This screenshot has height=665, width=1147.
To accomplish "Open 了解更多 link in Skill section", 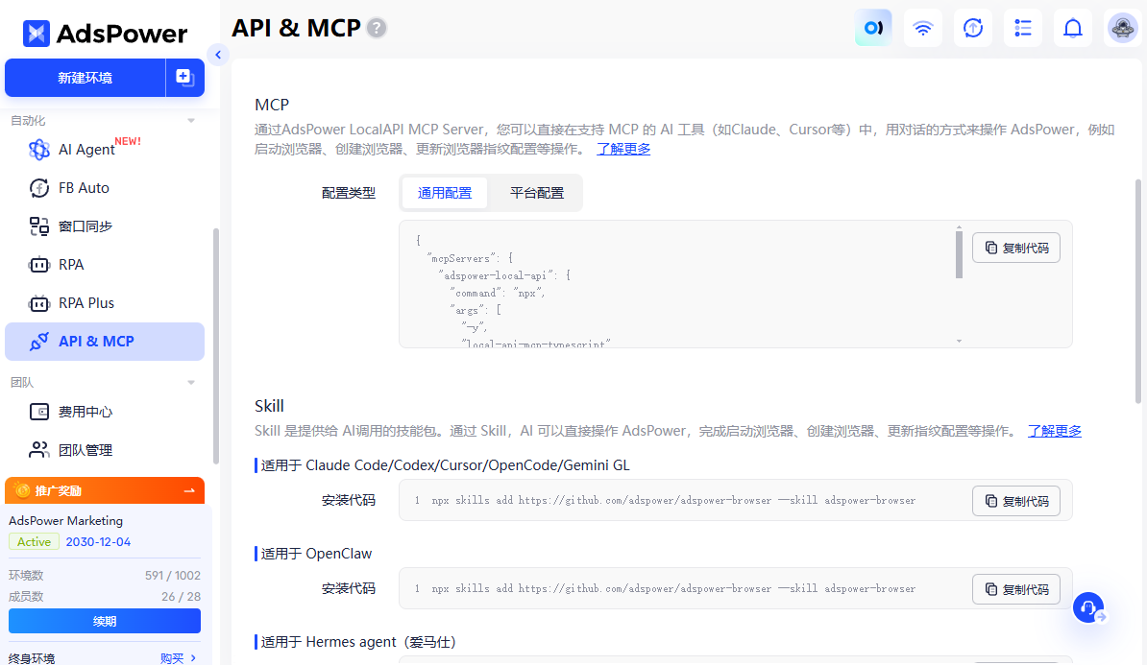I will point(1054,431).
